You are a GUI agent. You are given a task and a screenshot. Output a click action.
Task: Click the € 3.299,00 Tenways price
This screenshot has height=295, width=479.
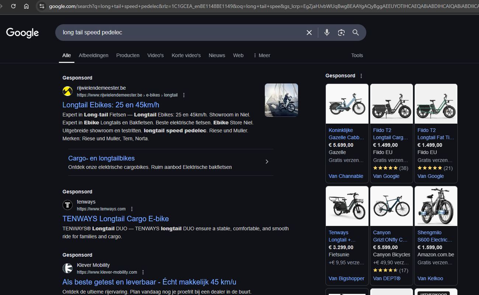pyautogui.click(x=341, y=247)
